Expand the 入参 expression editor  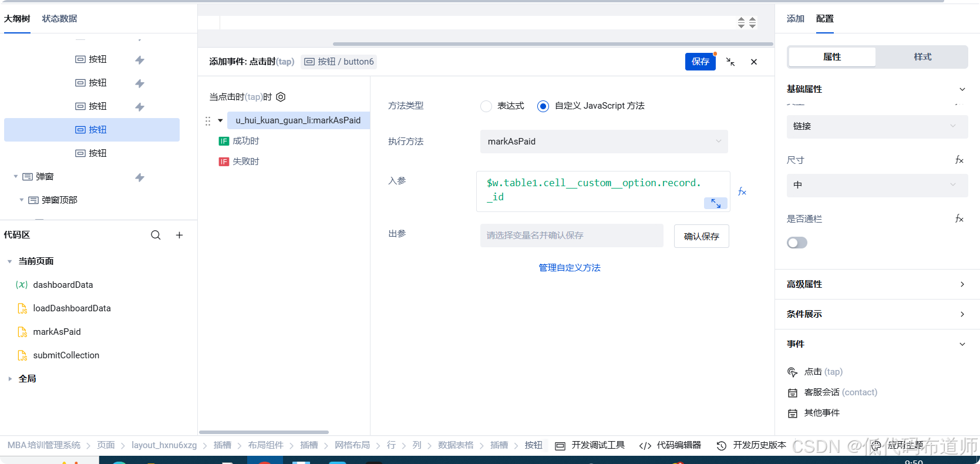pyautogui.click(x=716, y=203)
